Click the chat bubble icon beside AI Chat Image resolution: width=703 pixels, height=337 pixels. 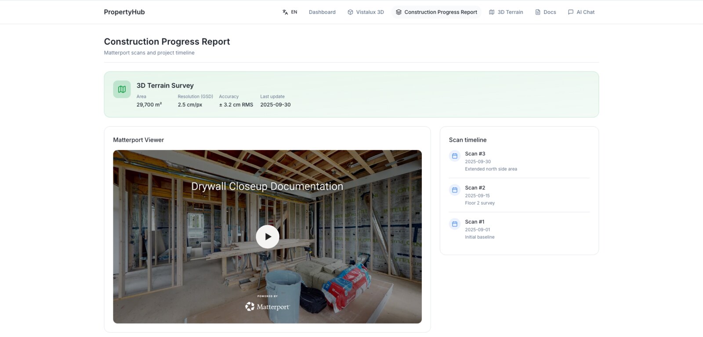click(571, 12)
